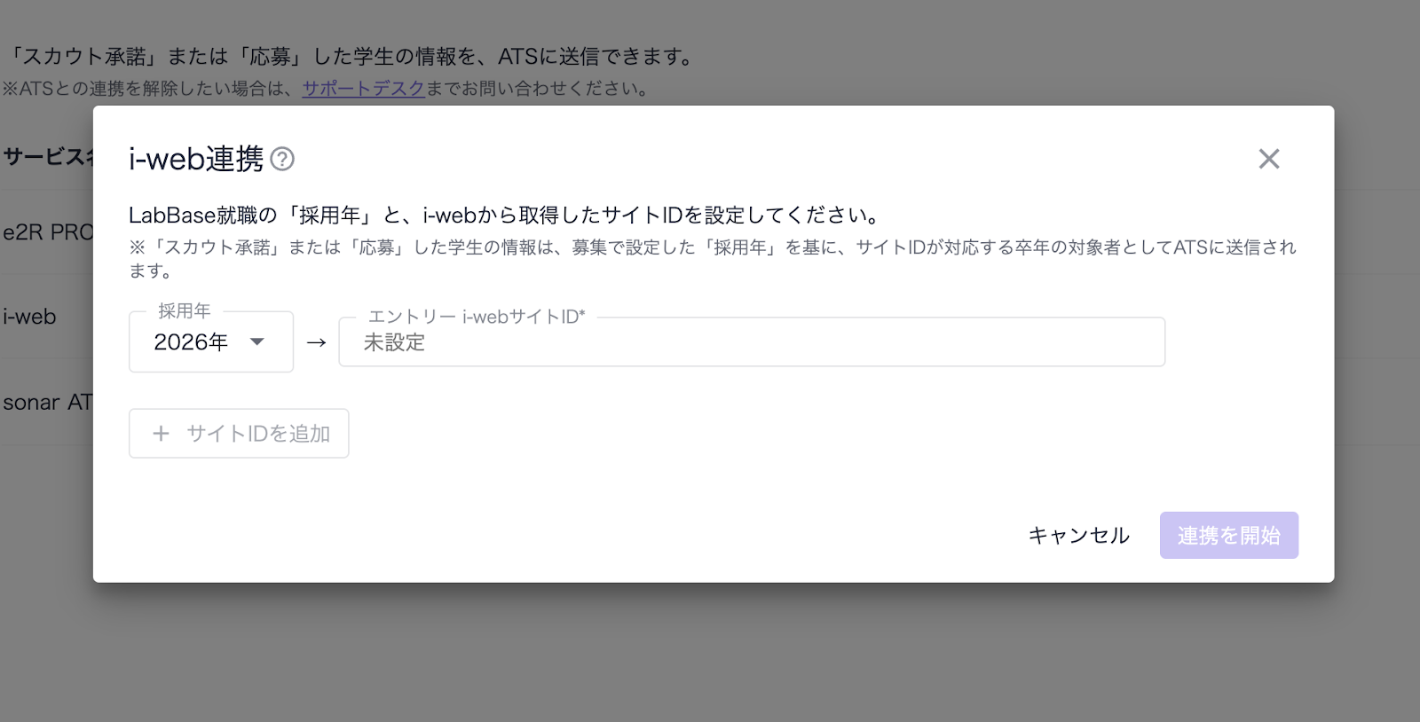
Task: Open the サポートデスク link
Action: pyautogui.click(x=363, y=89)
